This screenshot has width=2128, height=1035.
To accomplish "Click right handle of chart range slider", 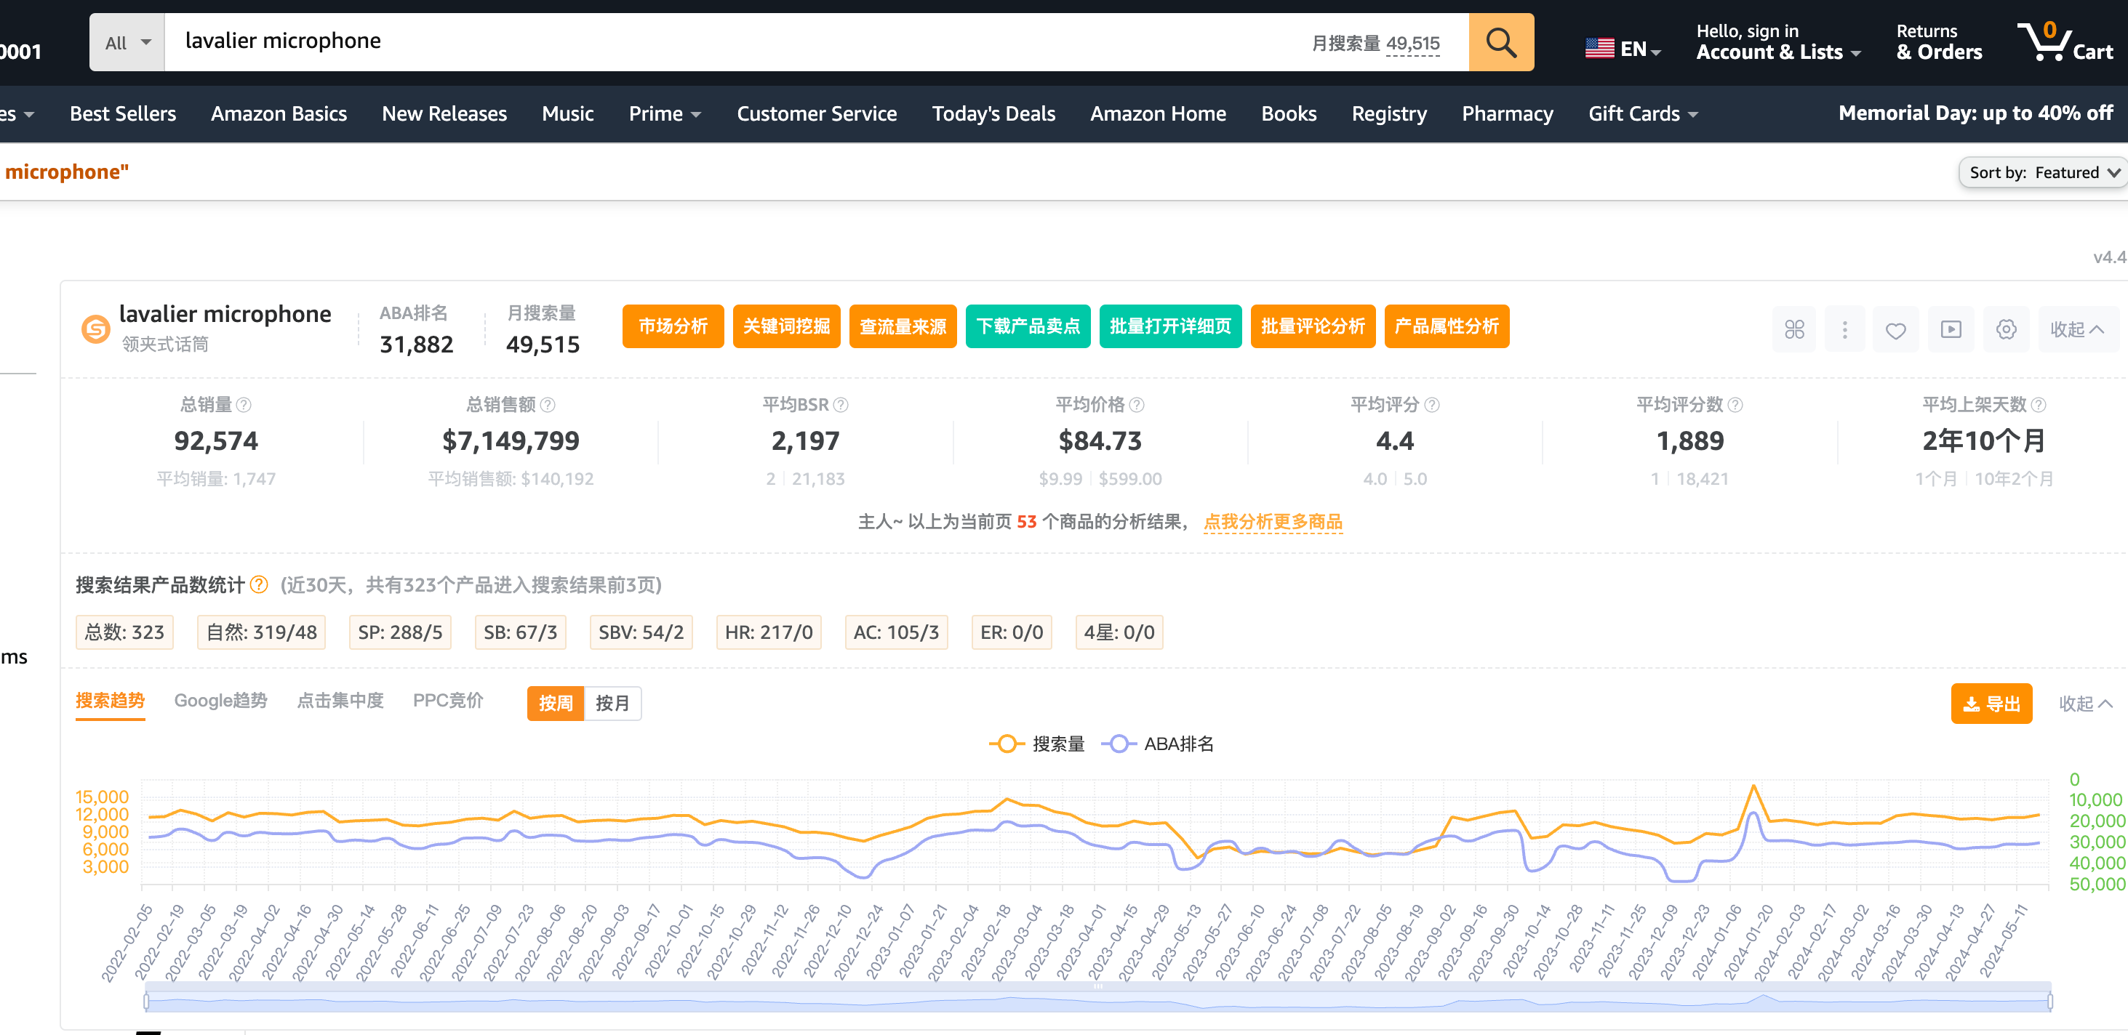I will click(x=2049, y=1002).
